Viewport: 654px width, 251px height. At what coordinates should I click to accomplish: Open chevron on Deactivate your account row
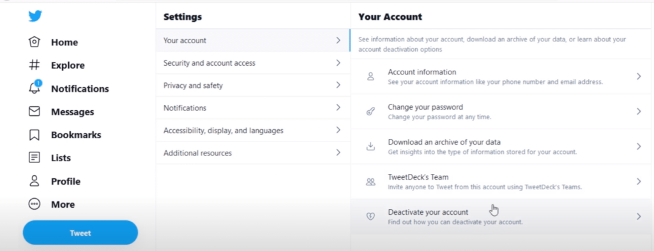click(639, 217)
